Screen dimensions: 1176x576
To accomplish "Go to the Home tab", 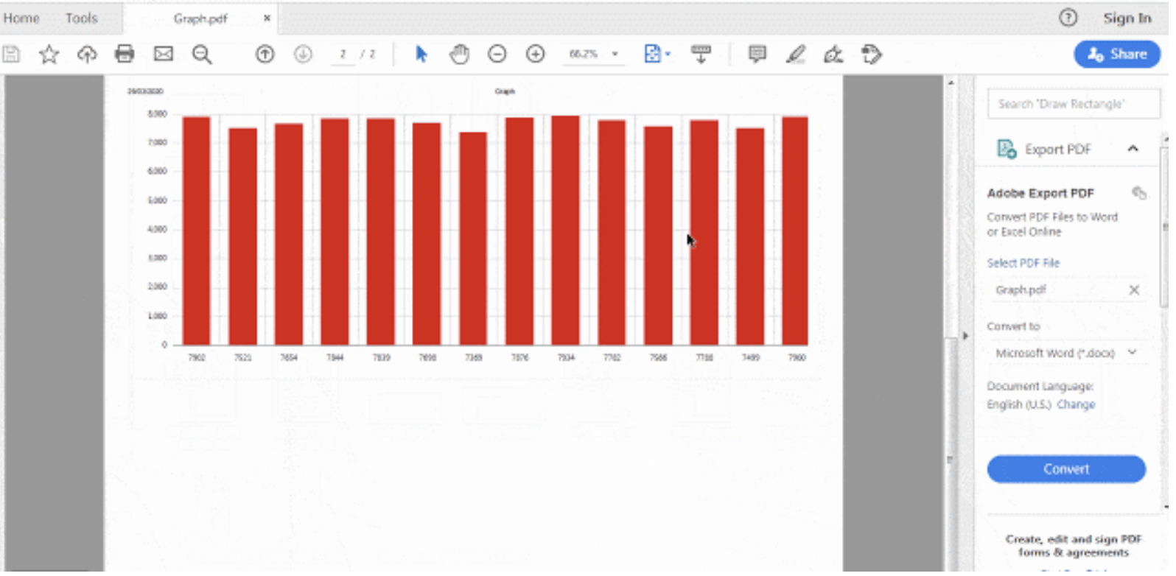I will 21,18.
